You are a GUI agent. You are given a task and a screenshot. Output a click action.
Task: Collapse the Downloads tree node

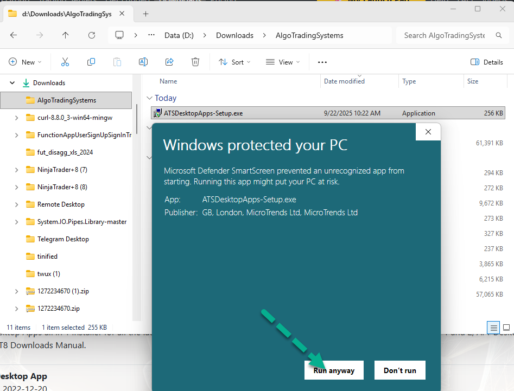pyautogui.click(x=12, y=83)
